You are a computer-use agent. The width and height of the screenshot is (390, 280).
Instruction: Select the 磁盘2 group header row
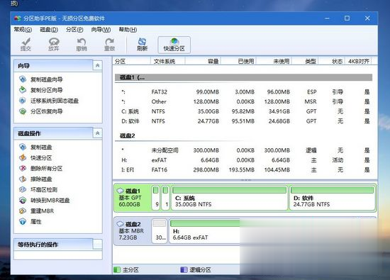[x=243, y=136]
